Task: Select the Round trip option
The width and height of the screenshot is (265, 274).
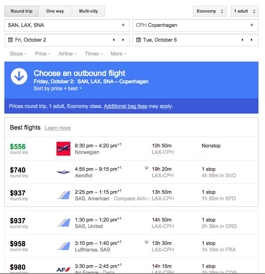Action: (22, 11)
